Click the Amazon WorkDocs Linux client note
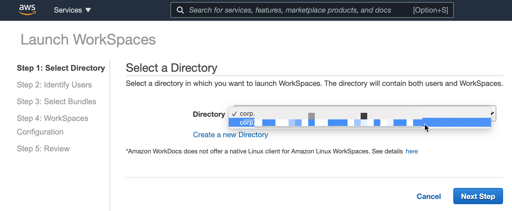512x211 pixels. 264,151
